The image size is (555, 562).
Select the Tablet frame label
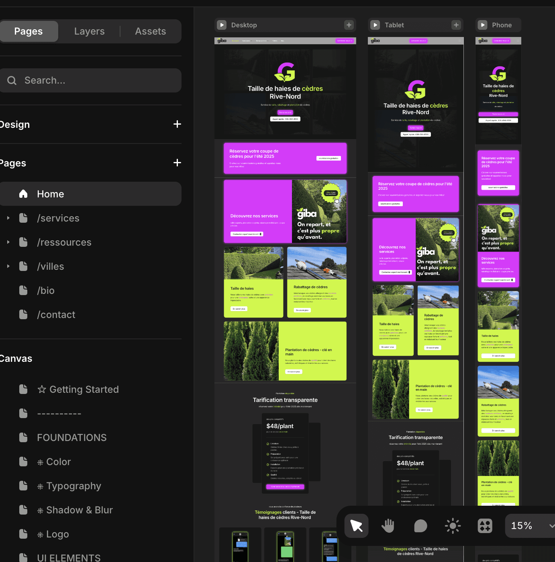394,25
